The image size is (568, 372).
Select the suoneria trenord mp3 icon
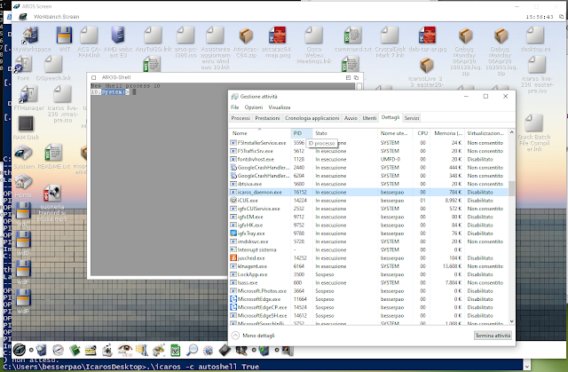coord(51,194)
